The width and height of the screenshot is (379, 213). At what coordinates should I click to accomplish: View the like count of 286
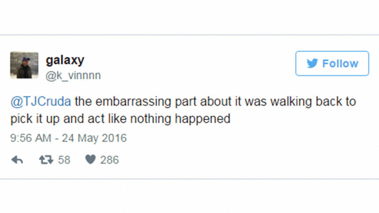[x=109, y=160]
